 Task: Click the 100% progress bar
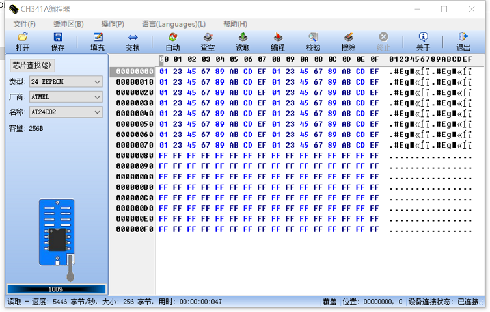click(57, 289)
